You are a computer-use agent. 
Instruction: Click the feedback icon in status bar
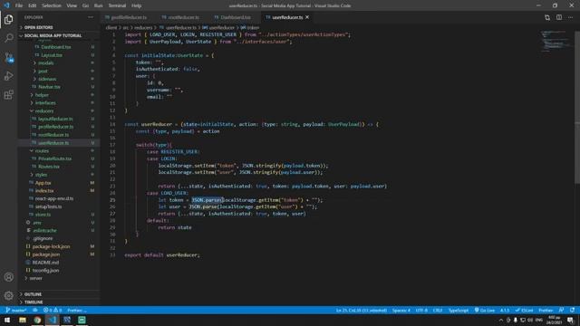(x=562, y=310)
